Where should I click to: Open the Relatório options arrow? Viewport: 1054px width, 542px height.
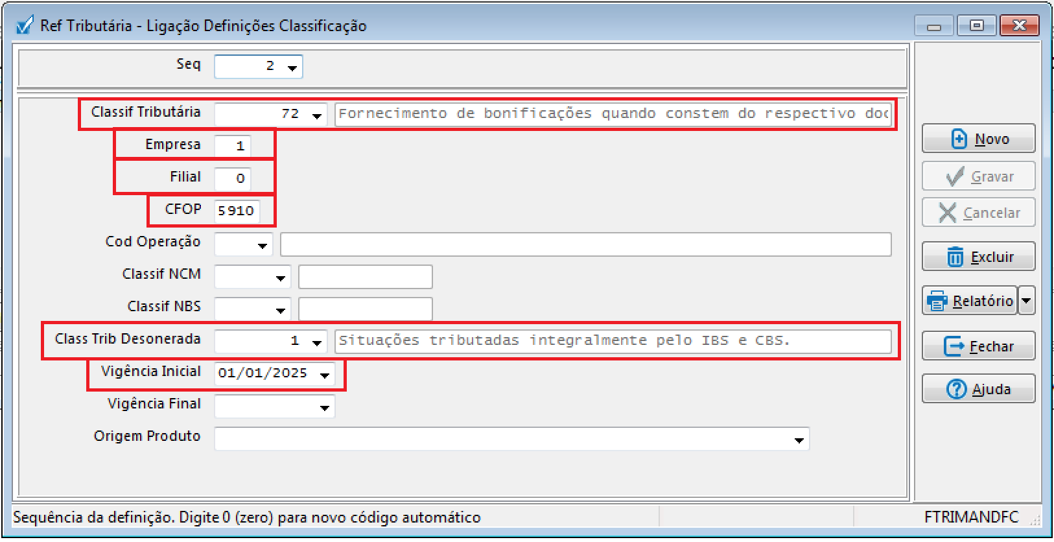[x=1026, y=301]
